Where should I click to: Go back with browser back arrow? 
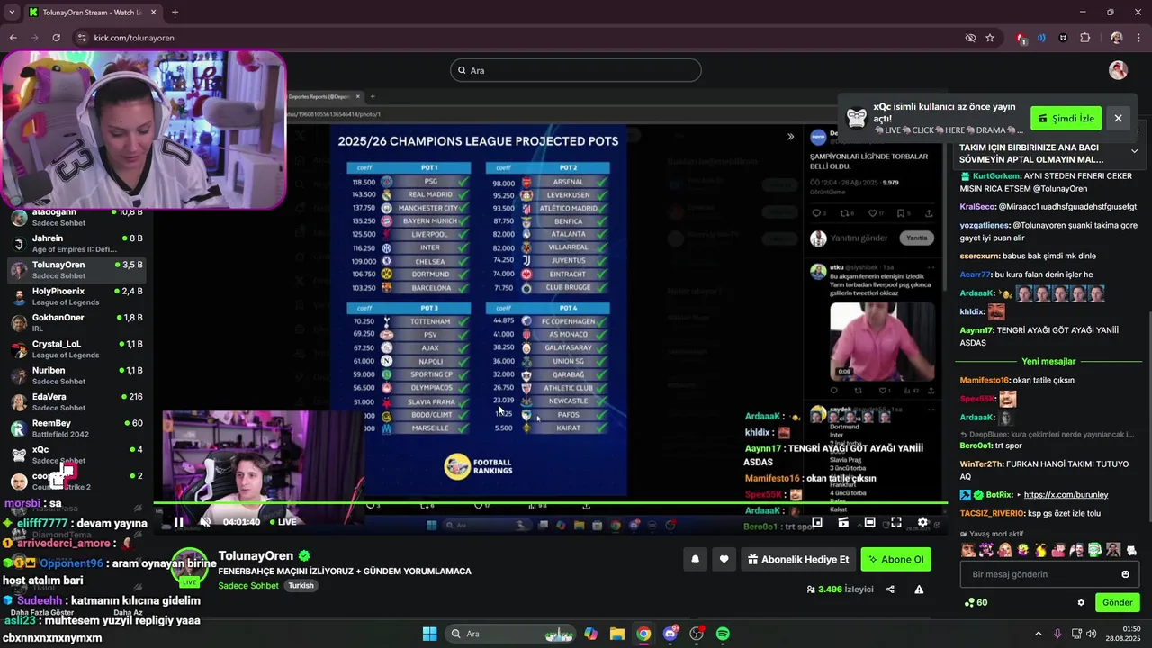[x=13, y=38]
